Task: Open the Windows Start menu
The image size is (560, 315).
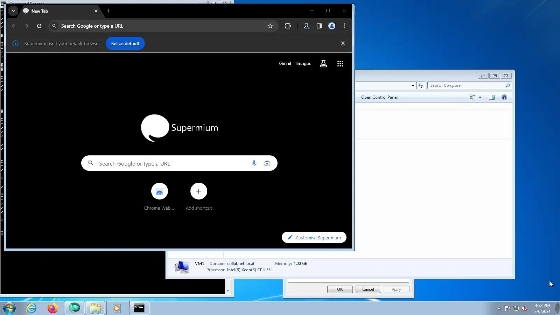Action: pos(9,308)
